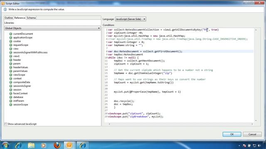This screenshot has height=149, width=266.
Task: Click the sessionScope object icon
Action: 11,105
